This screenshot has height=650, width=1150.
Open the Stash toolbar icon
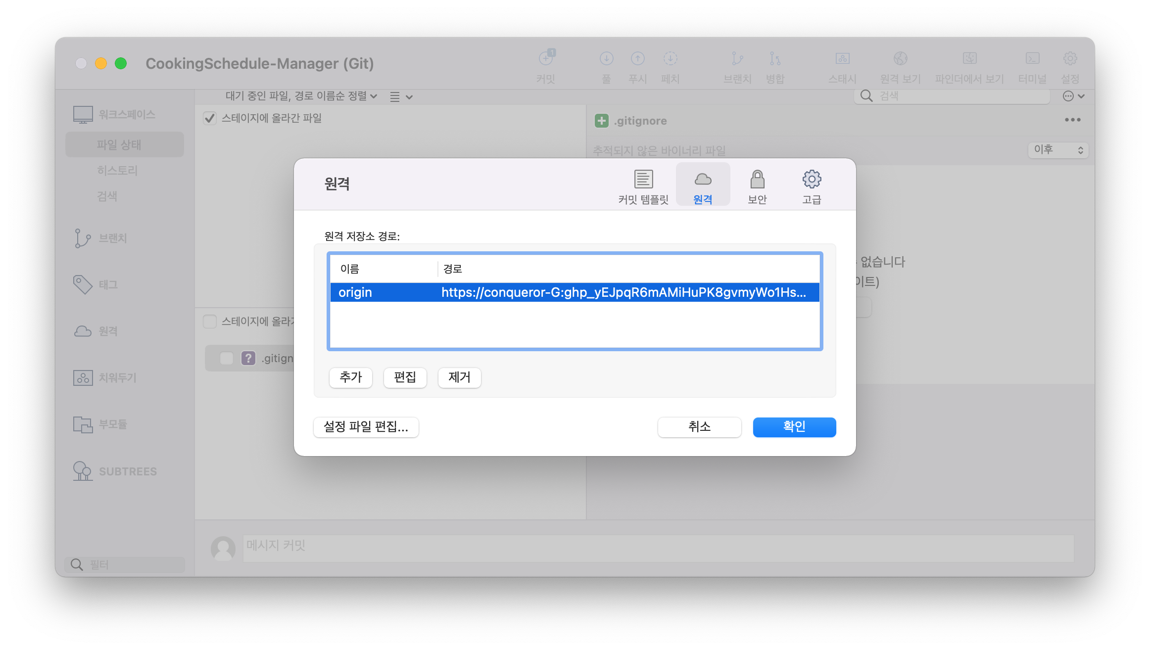coord(842,59)
